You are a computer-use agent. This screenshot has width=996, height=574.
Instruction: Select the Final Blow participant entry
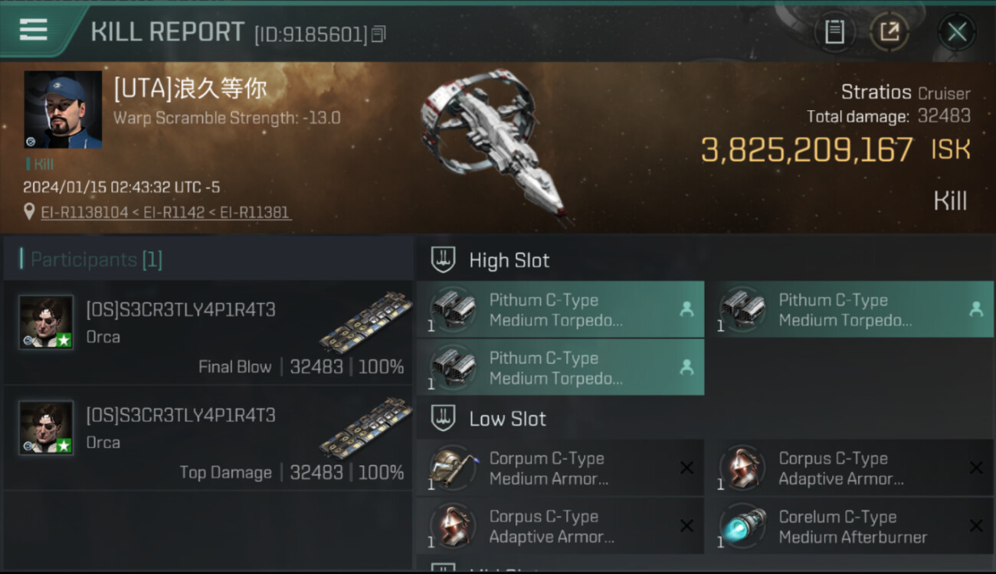pos(208,333)
